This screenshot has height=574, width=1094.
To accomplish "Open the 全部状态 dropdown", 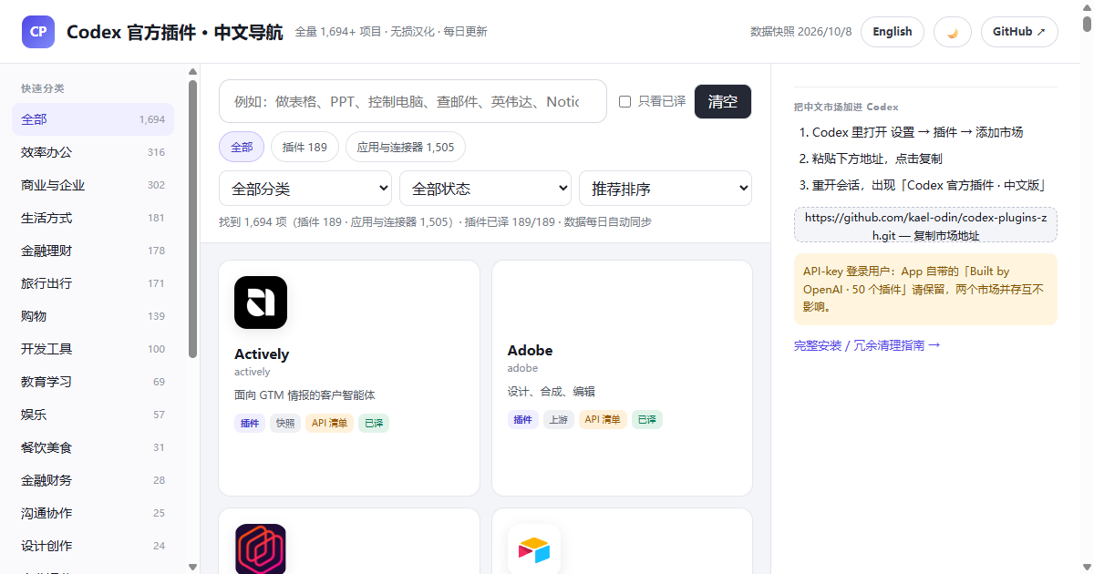I will (485, 189).
